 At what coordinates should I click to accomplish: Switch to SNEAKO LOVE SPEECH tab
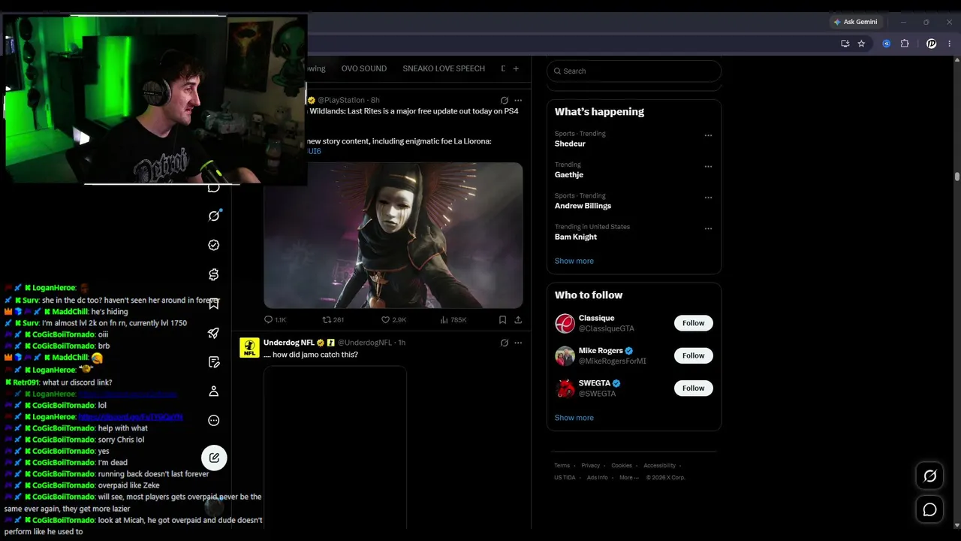tap(444, 68)
